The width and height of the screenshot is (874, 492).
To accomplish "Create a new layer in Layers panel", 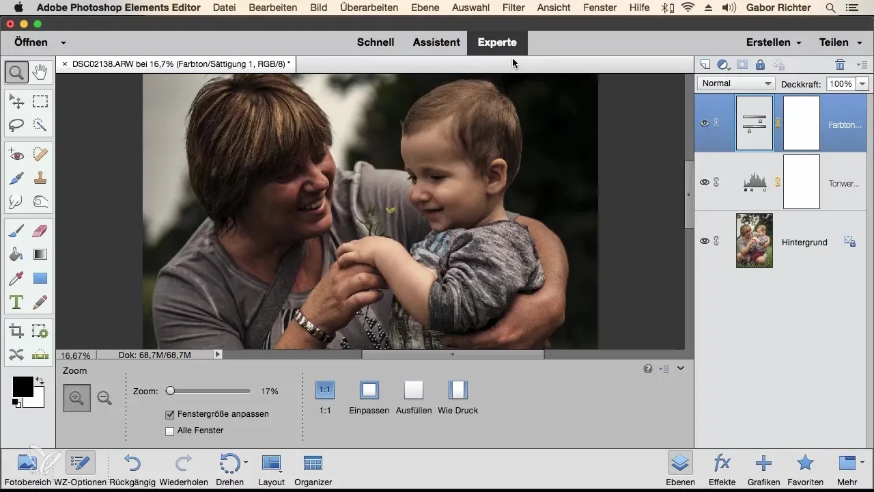I will [705, 65].
